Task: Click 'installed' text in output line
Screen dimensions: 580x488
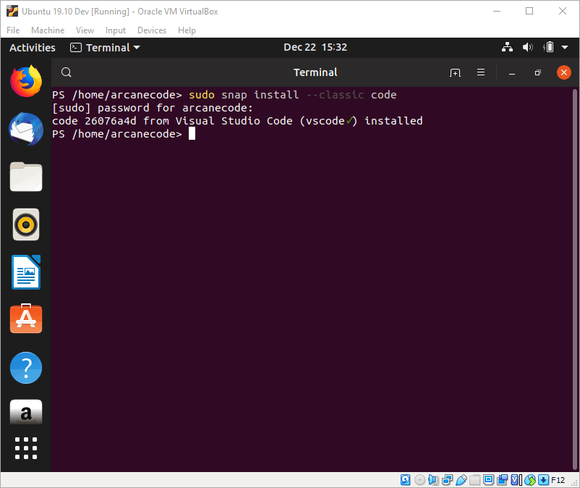Action: pyautogui.click(x=393, y=121)
